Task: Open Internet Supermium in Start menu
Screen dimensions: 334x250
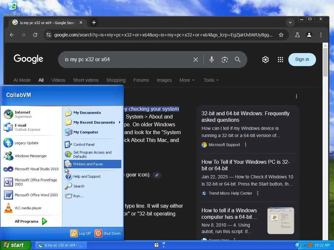Action: pyautogui.click(x=32, y=114)
